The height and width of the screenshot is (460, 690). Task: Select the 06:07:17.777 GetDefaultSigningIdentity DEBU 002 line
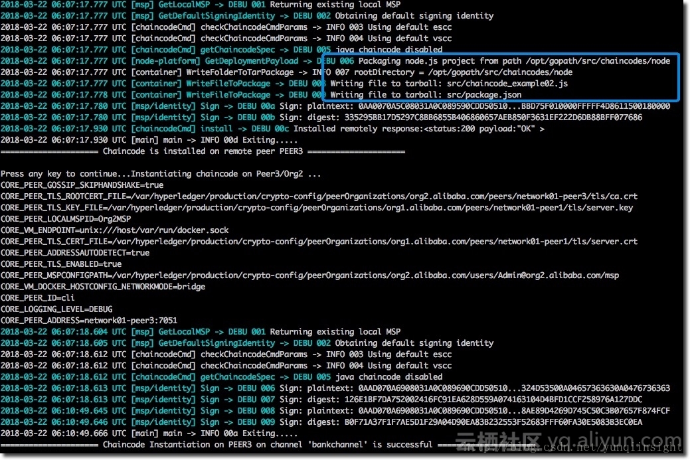[x=247, y=16]
